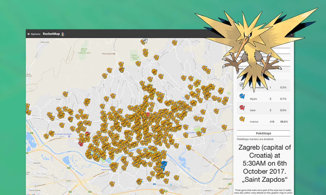This screenshot has width=326, height=195.
Task: Select the blue Mystic gym marker on map
Action: click(164, 164)
